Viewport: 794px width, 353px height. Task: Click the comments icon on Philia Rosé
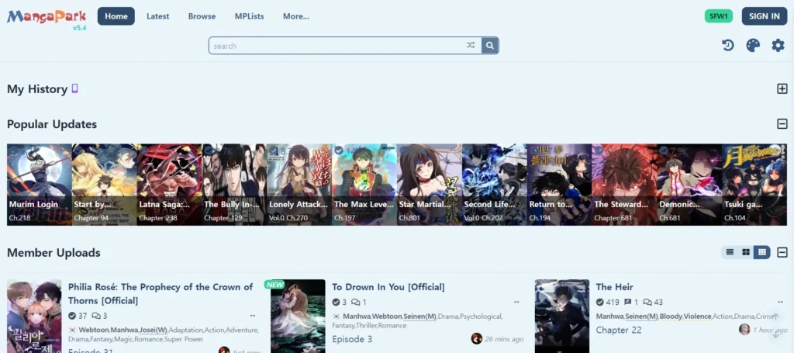click(x=95, y=316)
